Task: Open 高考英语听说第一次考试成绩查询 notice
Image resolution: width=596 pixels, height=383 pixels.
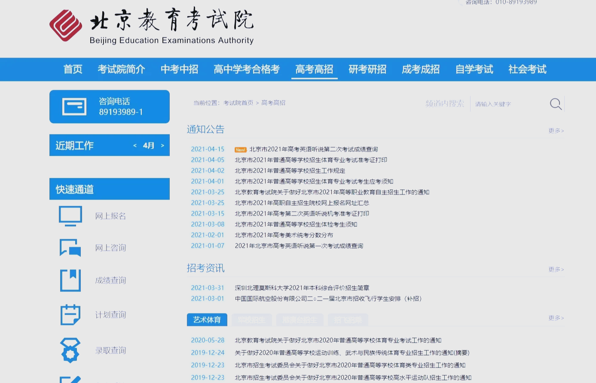Action: (299, 246)
